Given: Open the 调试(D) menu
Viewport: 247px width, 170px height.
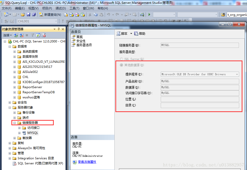Looking at the screenshot, I should tap(61, 8).
